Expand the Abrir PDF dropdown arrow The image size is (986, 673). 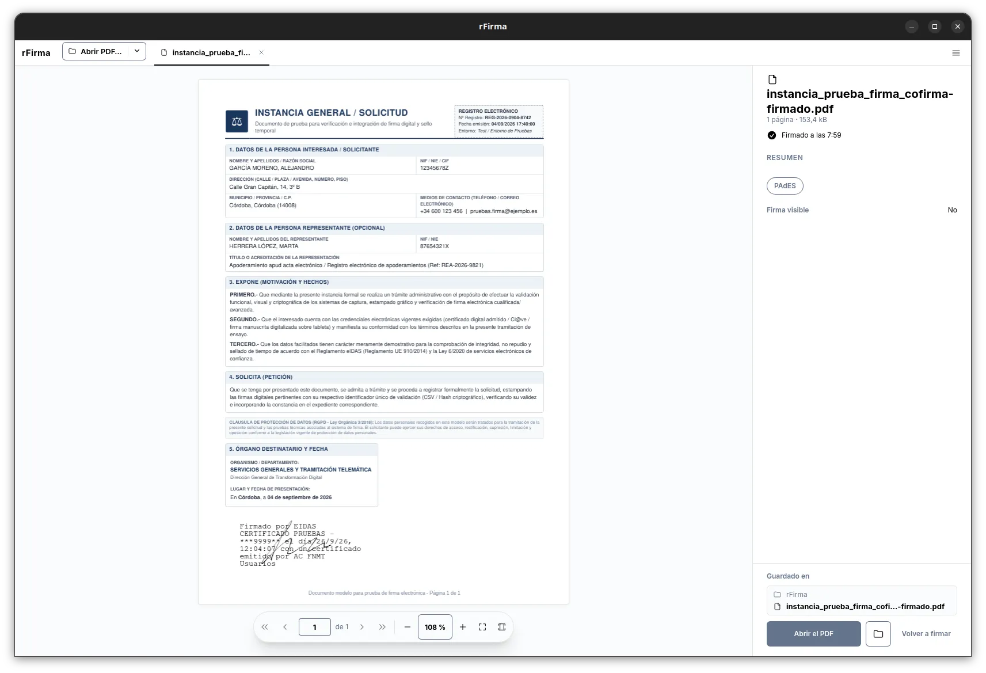point(137,51)
